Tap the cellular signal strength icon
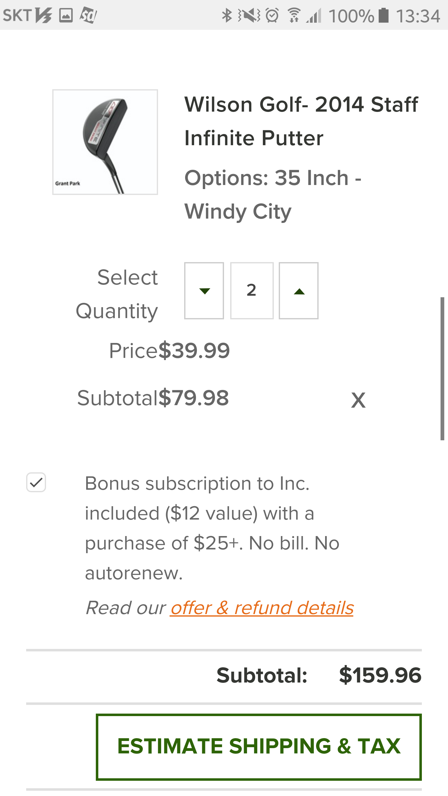This screenshot has height=796, width=448. pos(314,15)
